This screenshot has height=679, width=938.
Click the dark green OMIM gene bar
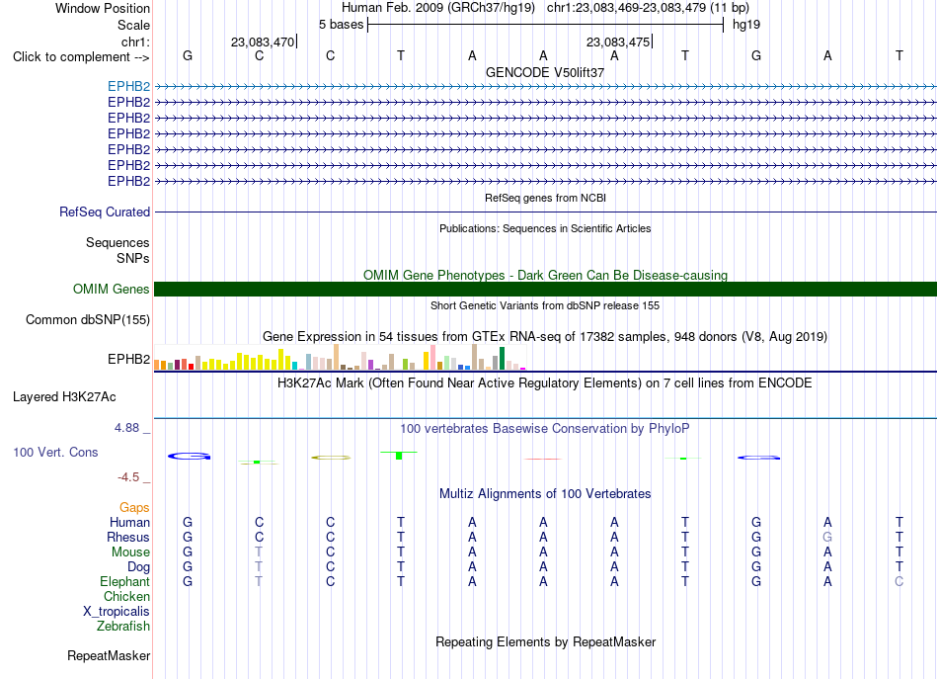(x=545, y=290)
